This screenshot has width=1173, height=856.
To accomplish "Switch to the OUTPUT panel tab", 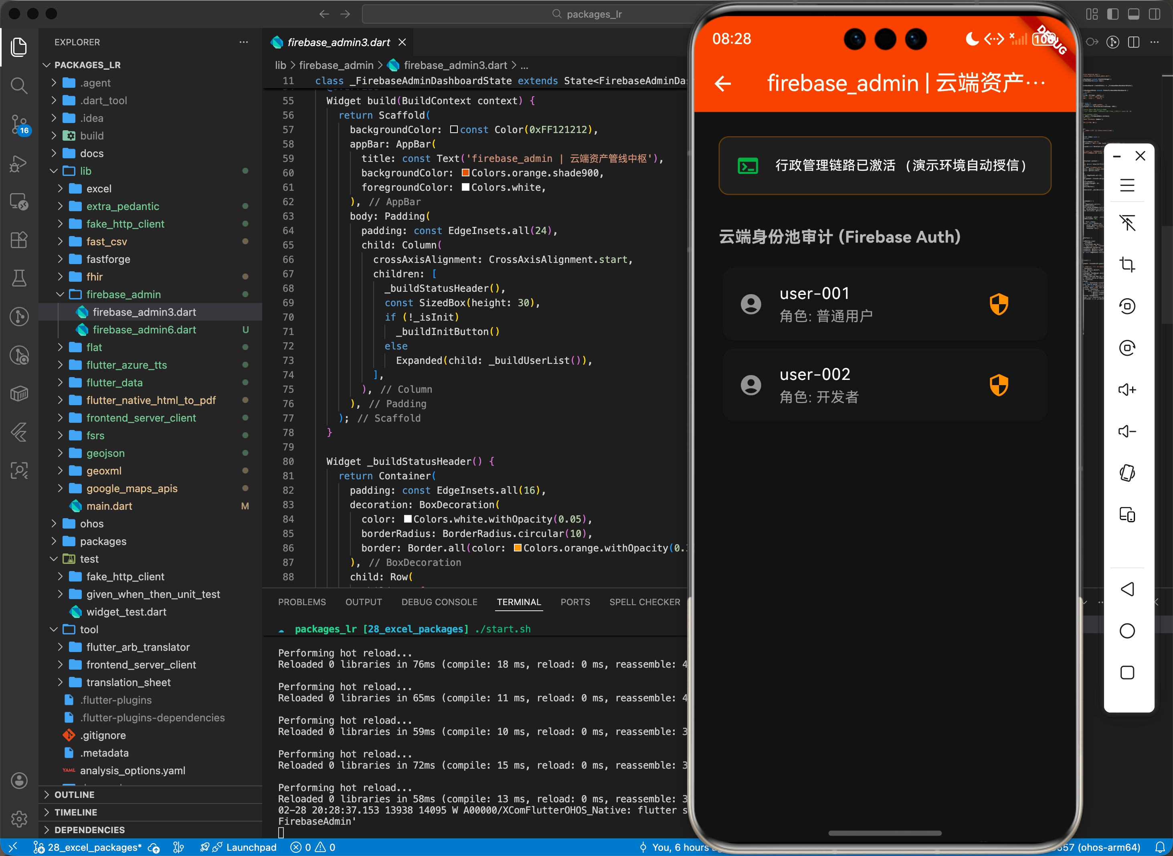I will pyautogui.click(x=363, y=602).
